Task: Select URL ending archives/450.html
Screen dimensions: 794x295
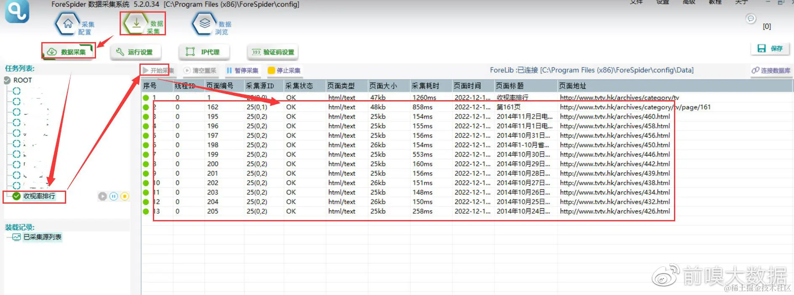Action: [615, 145]
